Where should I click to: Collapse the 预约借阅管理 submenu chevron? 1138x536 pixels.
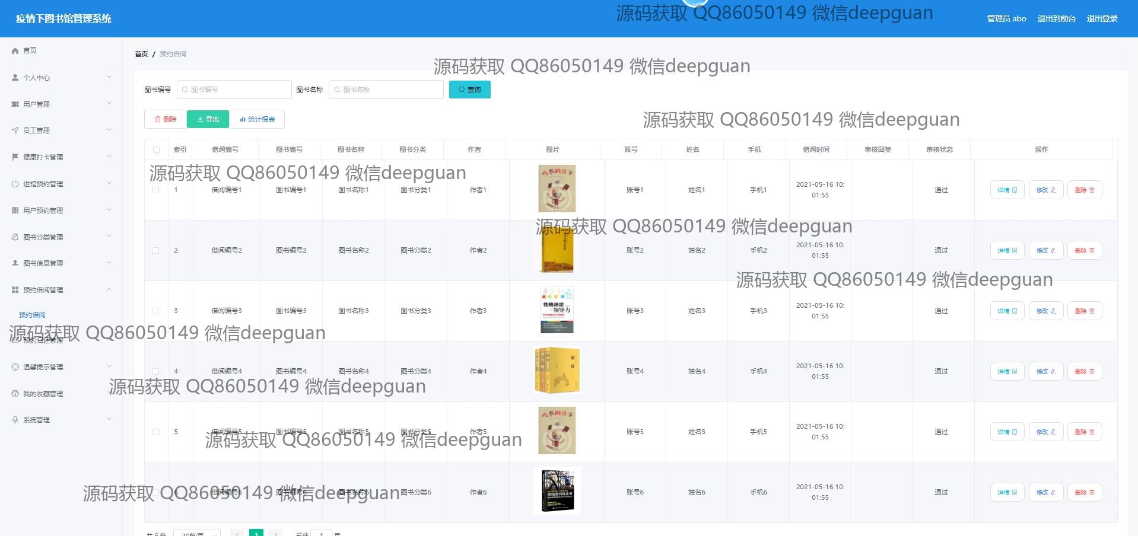(109, 289)
